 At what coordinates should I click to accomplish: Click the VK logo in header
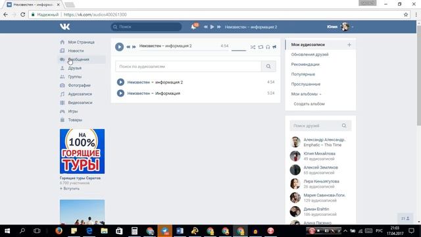pos(64,26)
